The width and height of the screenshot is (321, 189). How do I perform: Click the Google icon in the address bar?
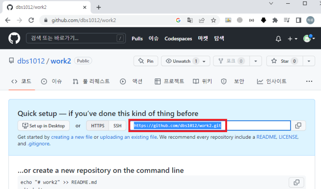pos(178,20)
